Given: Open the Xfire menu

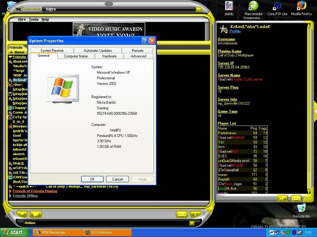Looking at the screenshot, I should (x=22, y=19).
